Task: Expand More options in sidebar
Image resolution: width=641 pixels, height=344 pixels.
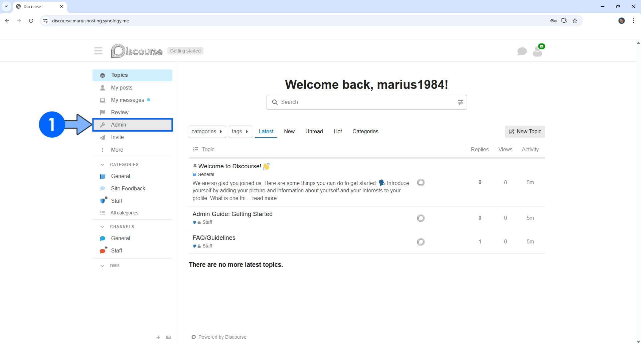Action: pos(132,150)
